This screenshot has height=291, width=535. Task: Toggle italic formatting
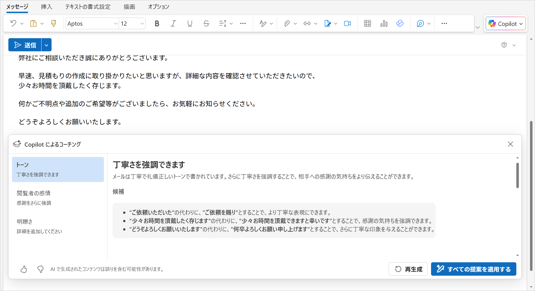173,23
